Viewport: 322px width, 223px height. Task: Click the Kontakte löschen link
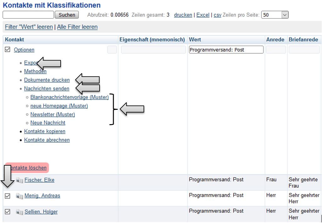pos(29,168)
